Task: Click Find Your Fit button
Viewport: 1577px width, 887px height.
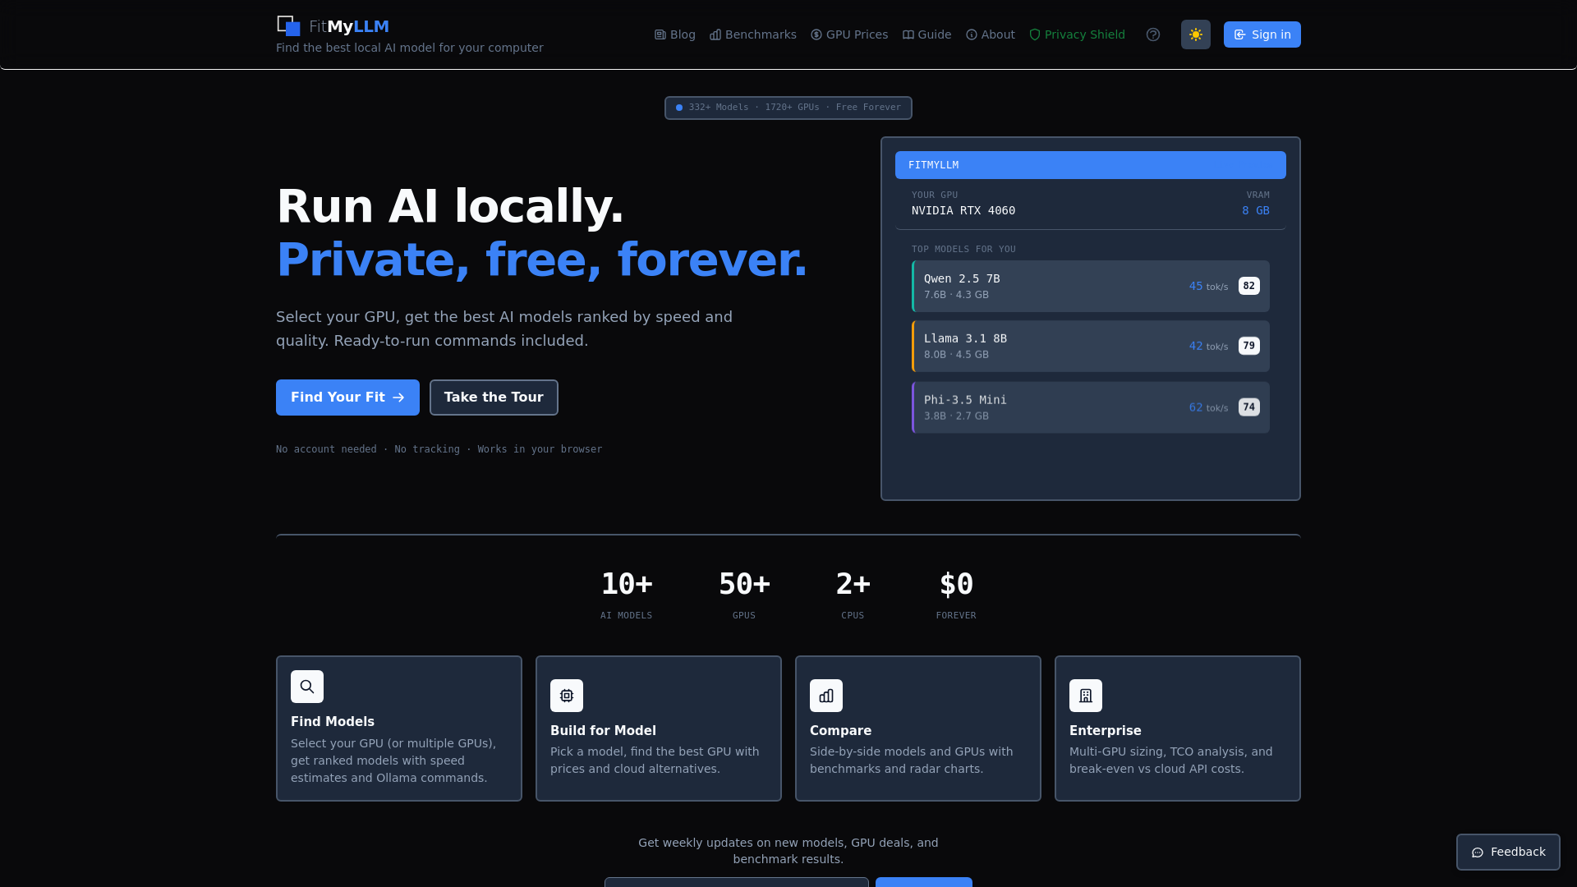Action: click(x=347, y=398)
